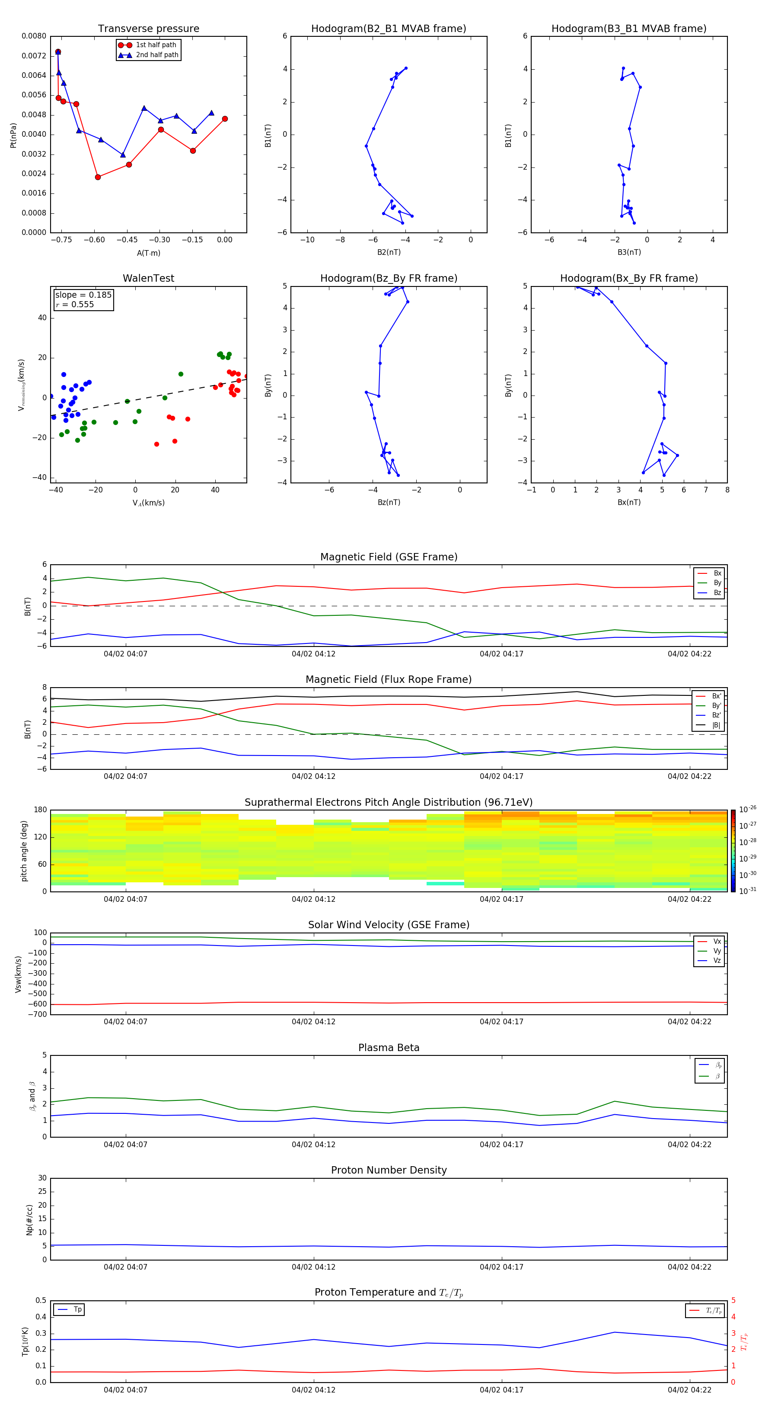This screenshot has height=1428, width=778.
Task: Click the 'Transverse pressure' plot title
Action: (148, 29)
